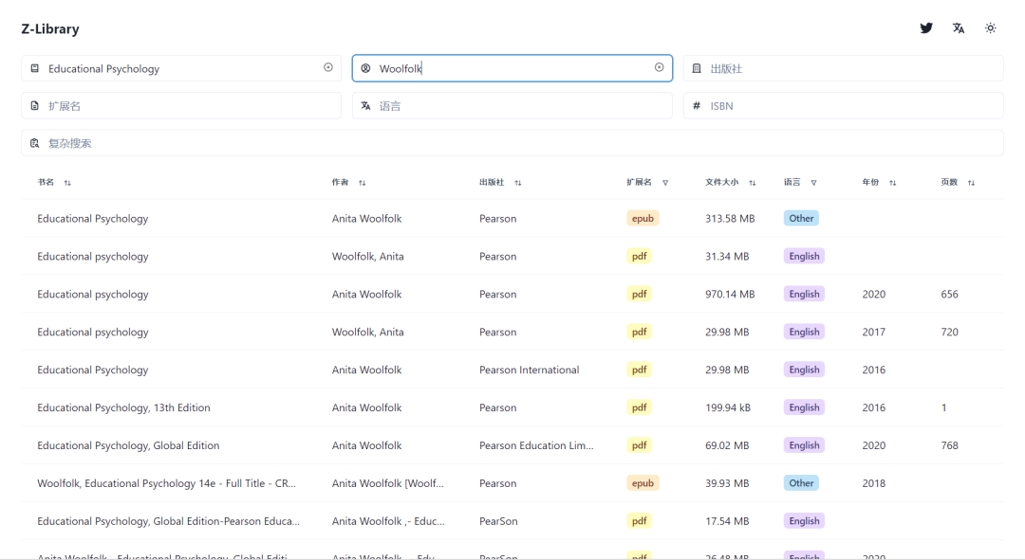Click Pearson Education Lim... publisher cell
Viewport: 1025px width, 560px height.
click(x=536, y=445)
